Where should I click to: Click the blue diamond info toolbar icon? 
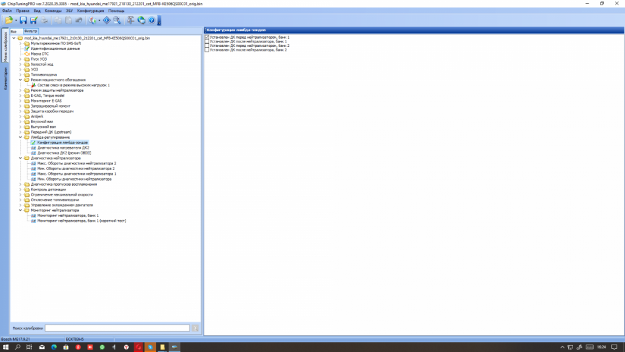[106, 21]
